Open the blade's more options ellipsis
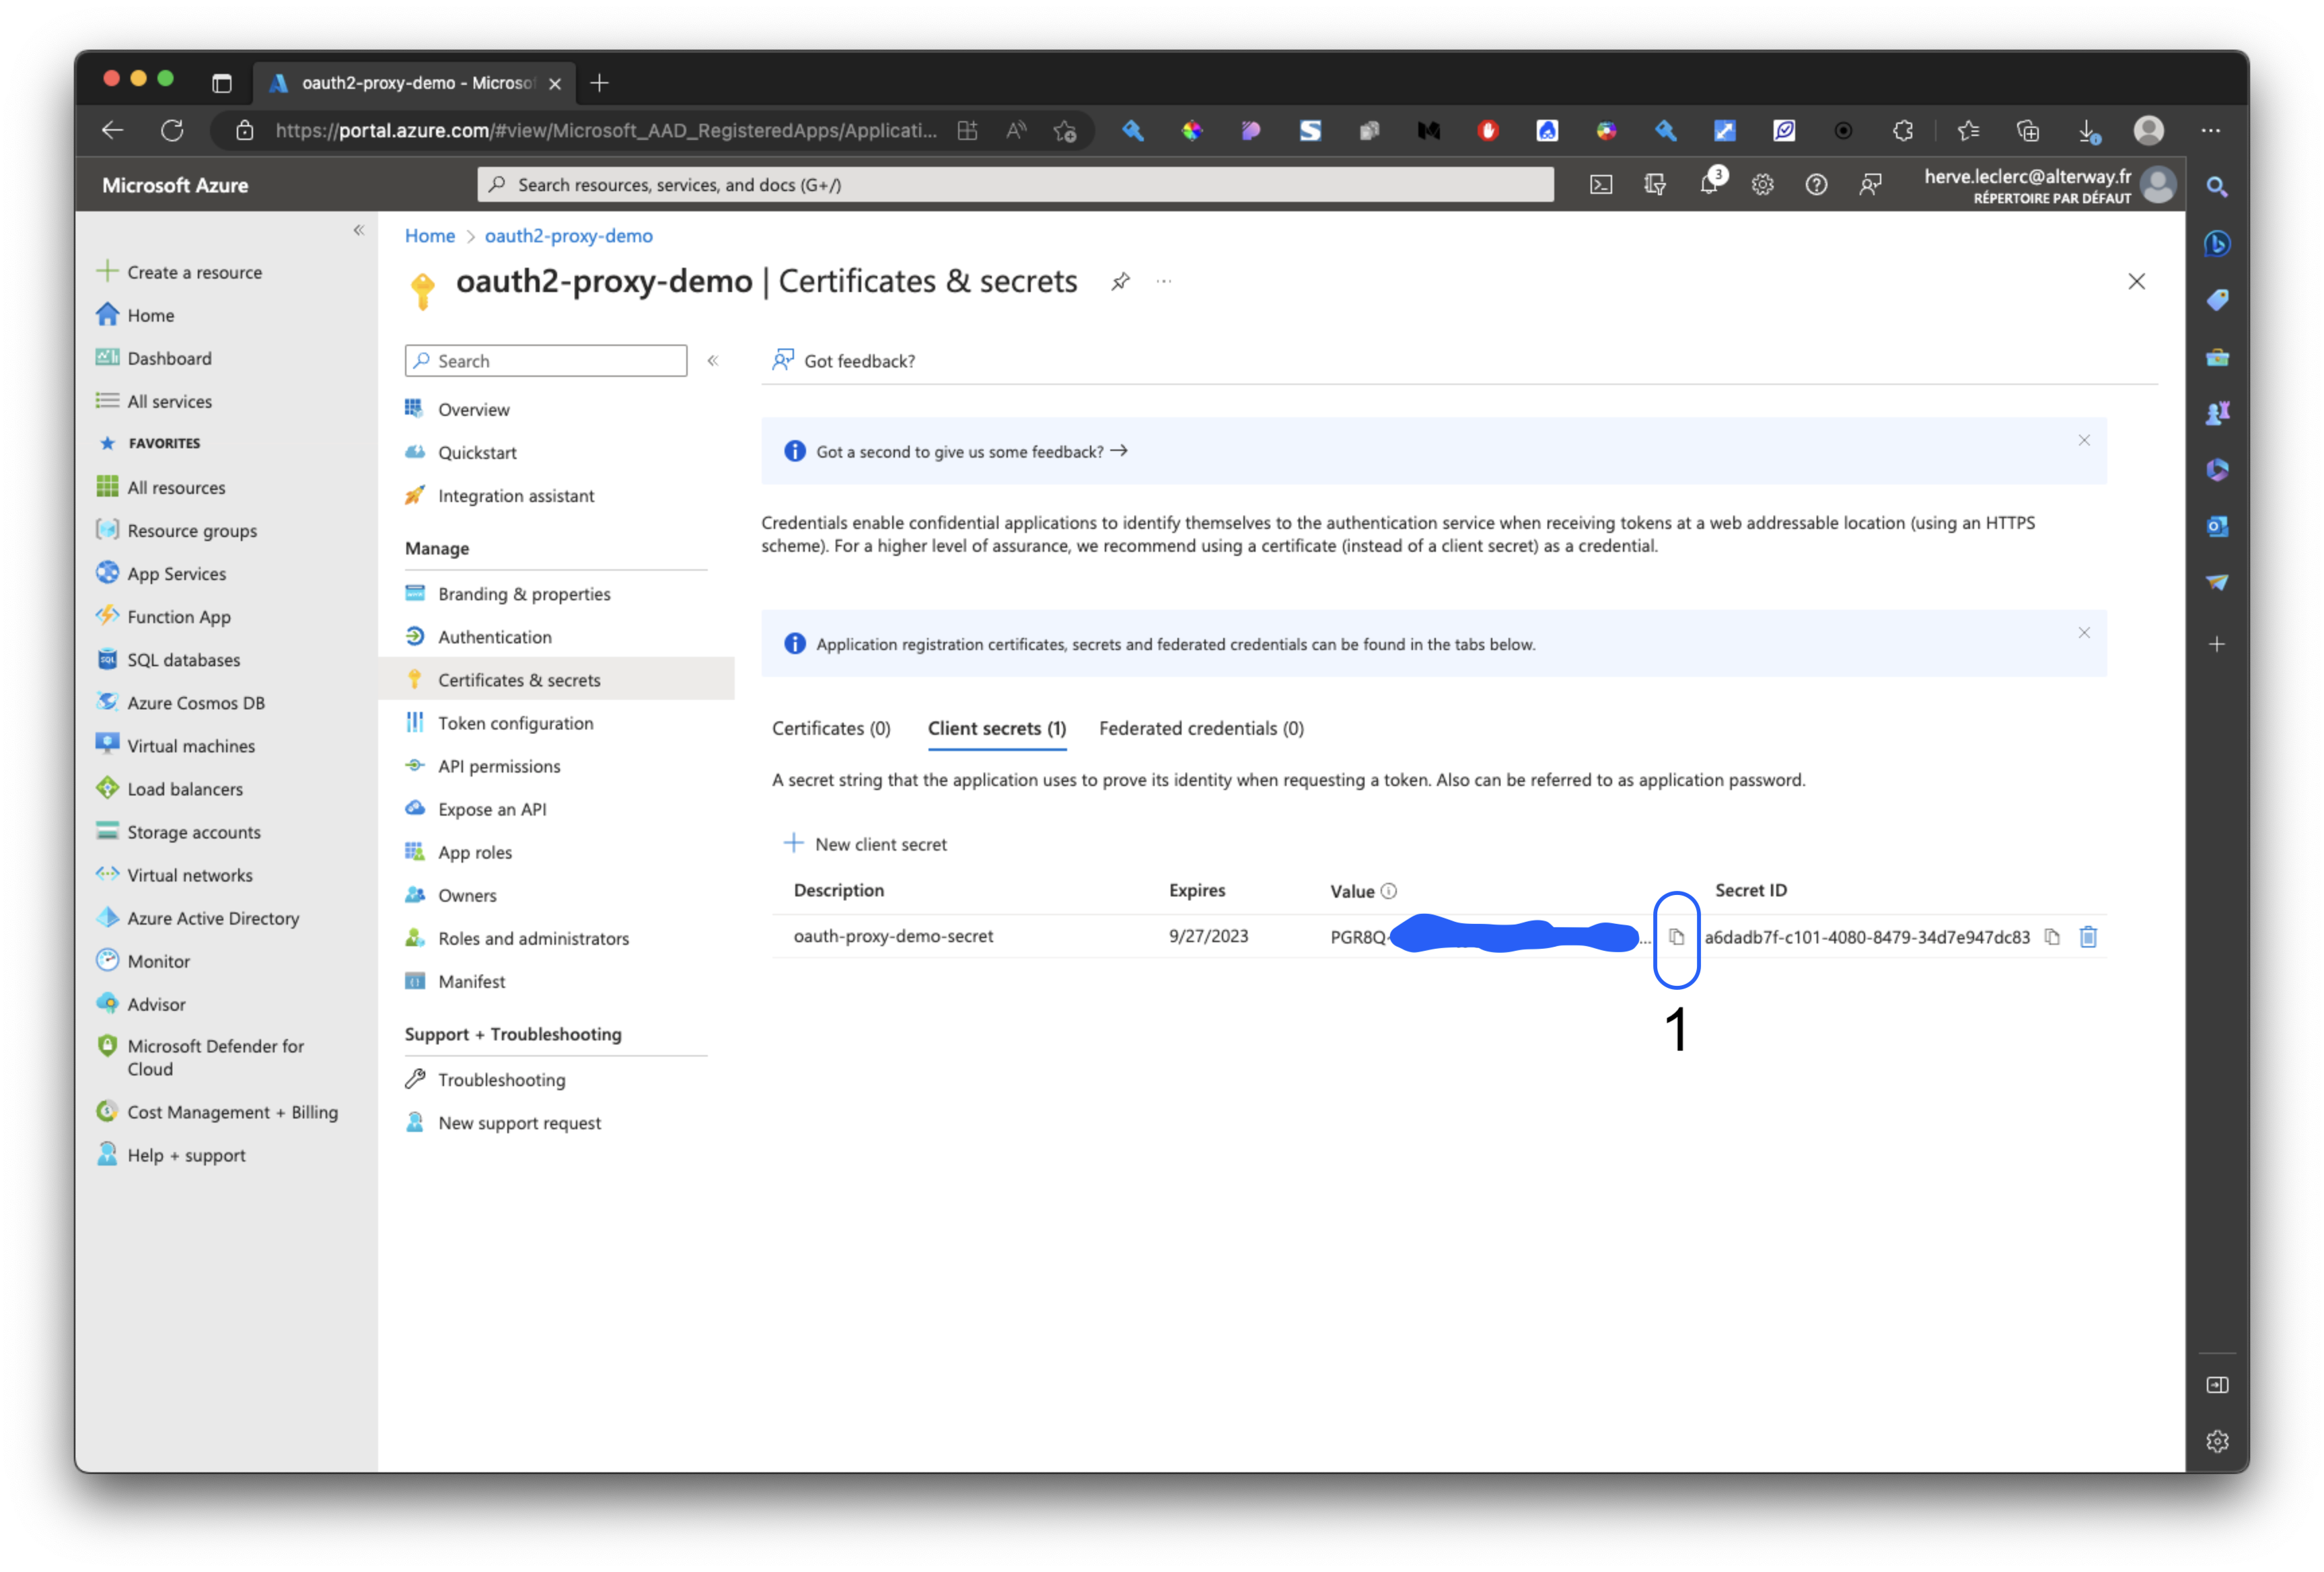The width and height of the screenshot is (2324, 1572). pyautogui.click(x=1164, y=282)
